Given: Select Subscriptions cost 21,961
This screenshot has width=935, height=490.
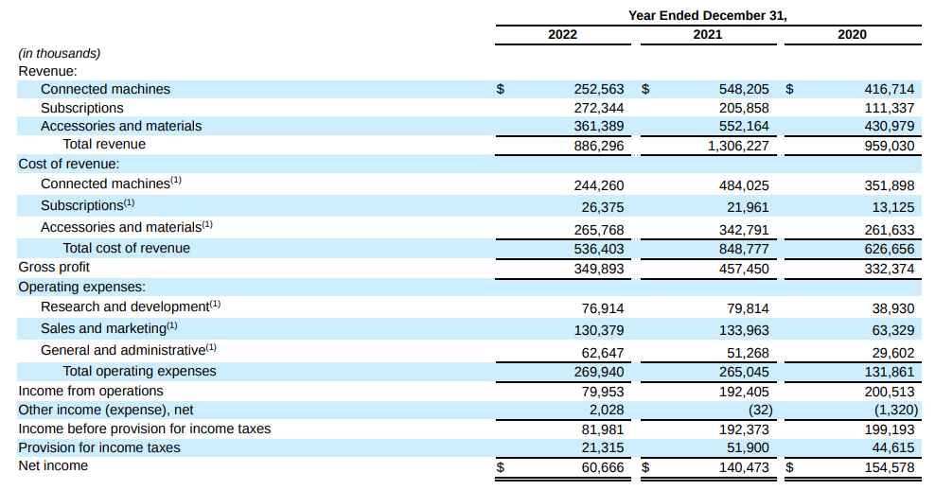Looking at the screenshot, I should click(x=748, y=207).
